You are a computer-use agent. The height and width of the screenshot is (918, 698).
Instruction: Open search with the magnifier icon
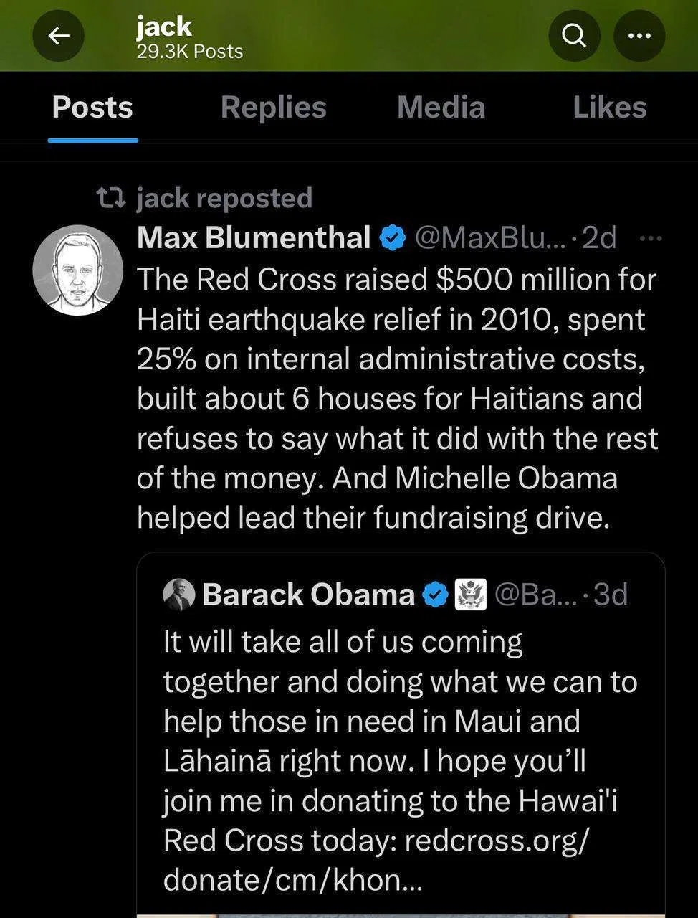[x=573, y=35]
